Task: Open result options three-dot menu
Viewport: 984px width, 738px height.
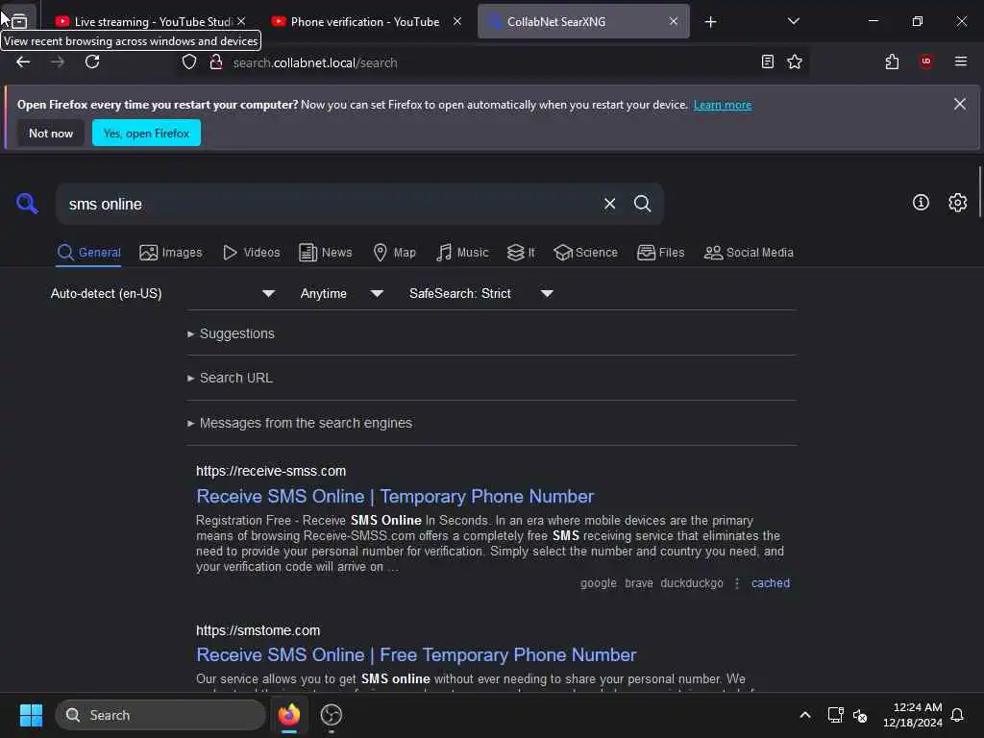Action: pos(737,583)
